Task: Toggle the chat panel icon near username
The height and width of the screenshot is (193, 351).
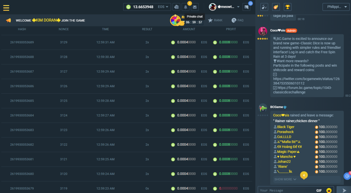Action: pyautogui.click(x=247, y=7)
